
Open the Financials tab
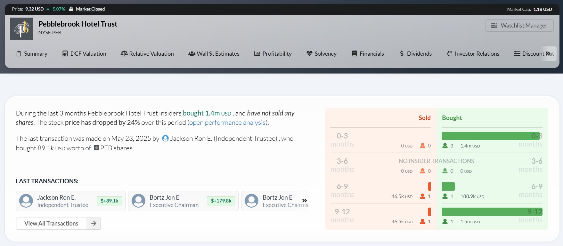pyautogui.click(x=368, y=54)
